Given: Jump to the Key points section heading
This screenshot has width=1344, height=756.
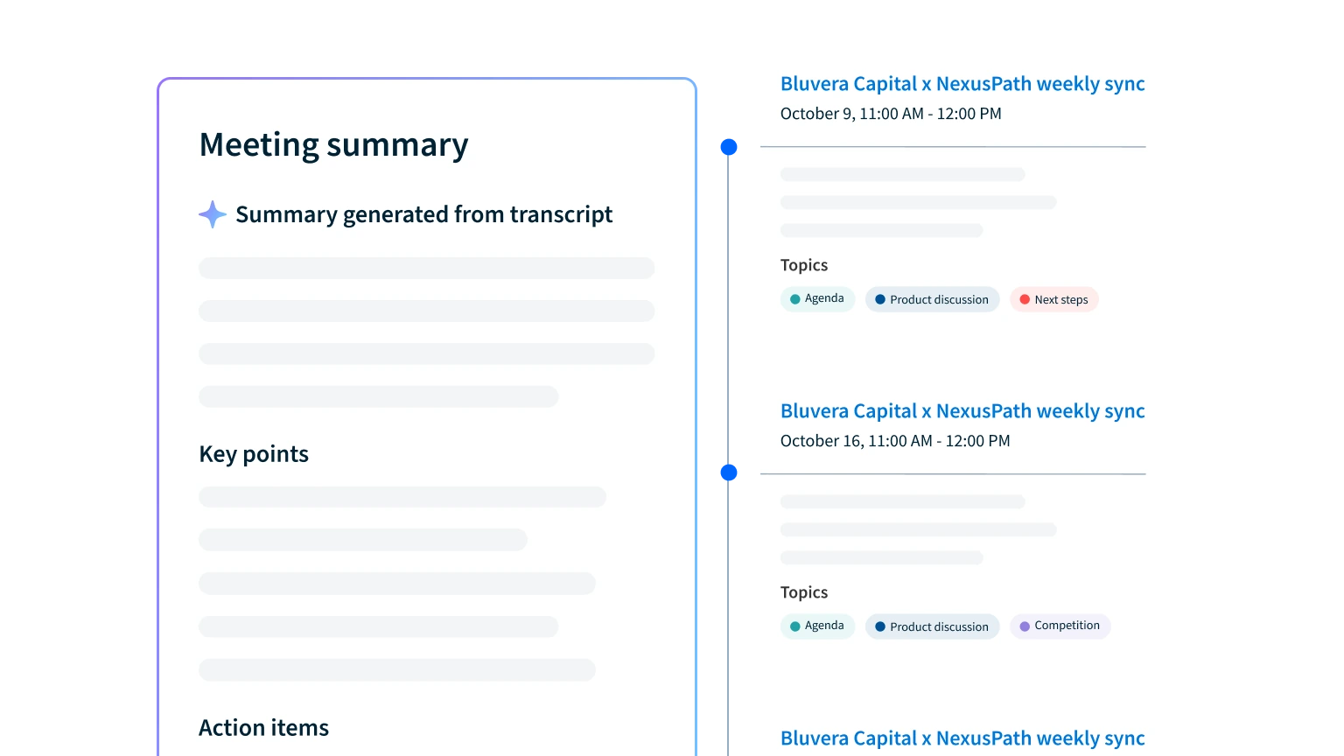Looking at the screenshot, I should pyautogui.click(x=254, y=454).
